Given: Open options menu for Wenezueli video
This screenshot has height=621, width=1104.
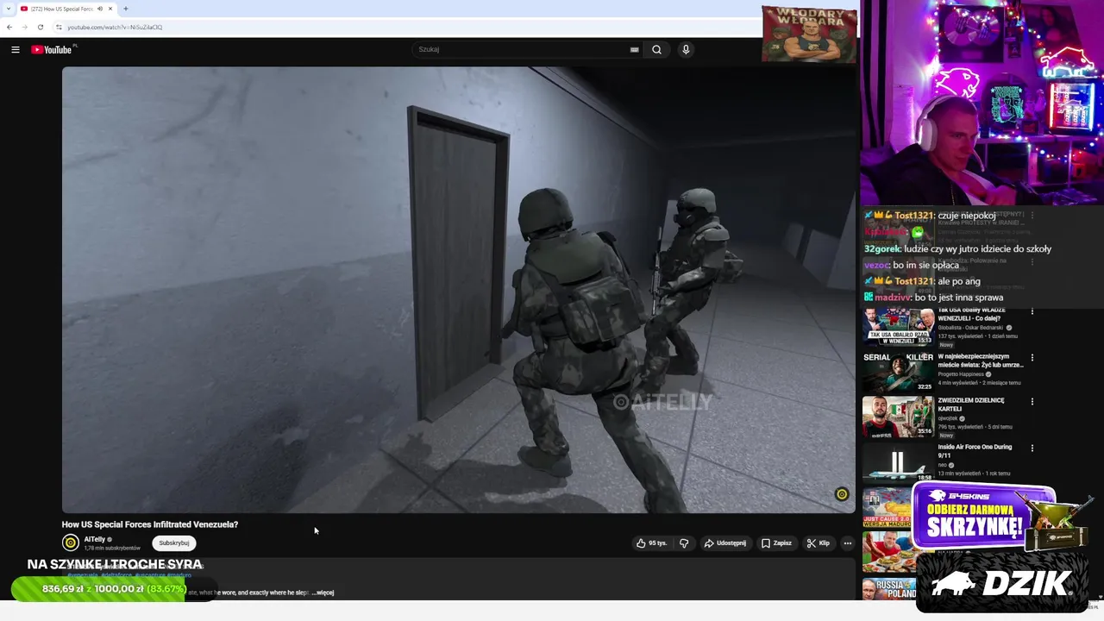Looking at the screenshot, I should (1032, 311).
